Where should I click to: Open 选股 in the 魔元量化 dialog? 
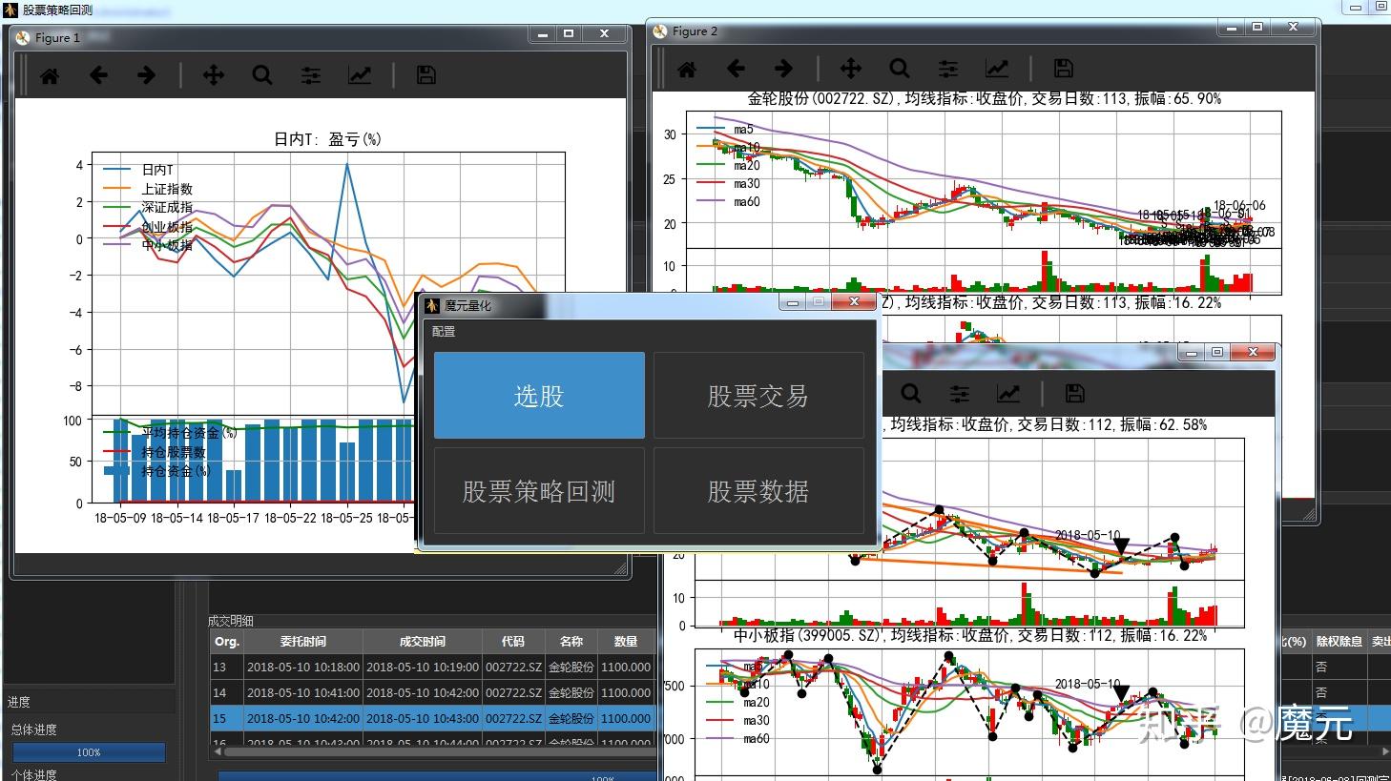539,395
